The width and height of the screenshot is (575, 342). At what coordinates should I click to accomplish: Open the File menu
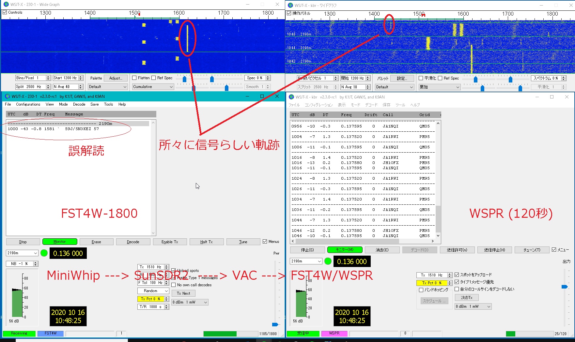click(x=8, y=104)
